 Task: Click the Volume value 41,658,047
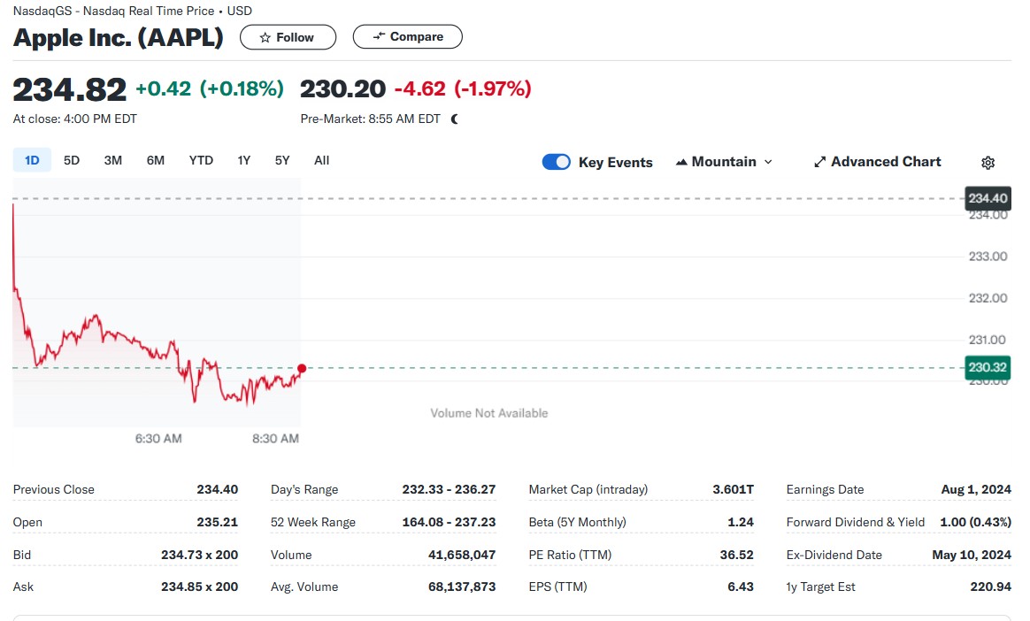point(462,555)
